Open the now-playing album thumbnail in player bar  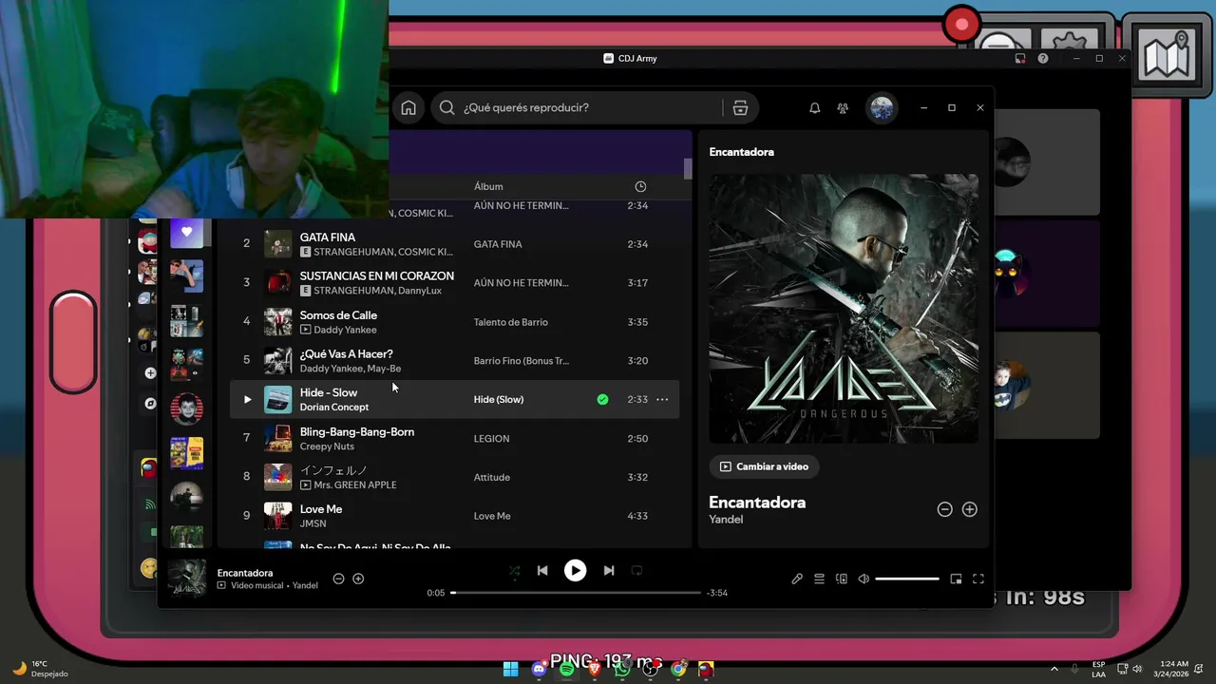(x=187, y=579)
